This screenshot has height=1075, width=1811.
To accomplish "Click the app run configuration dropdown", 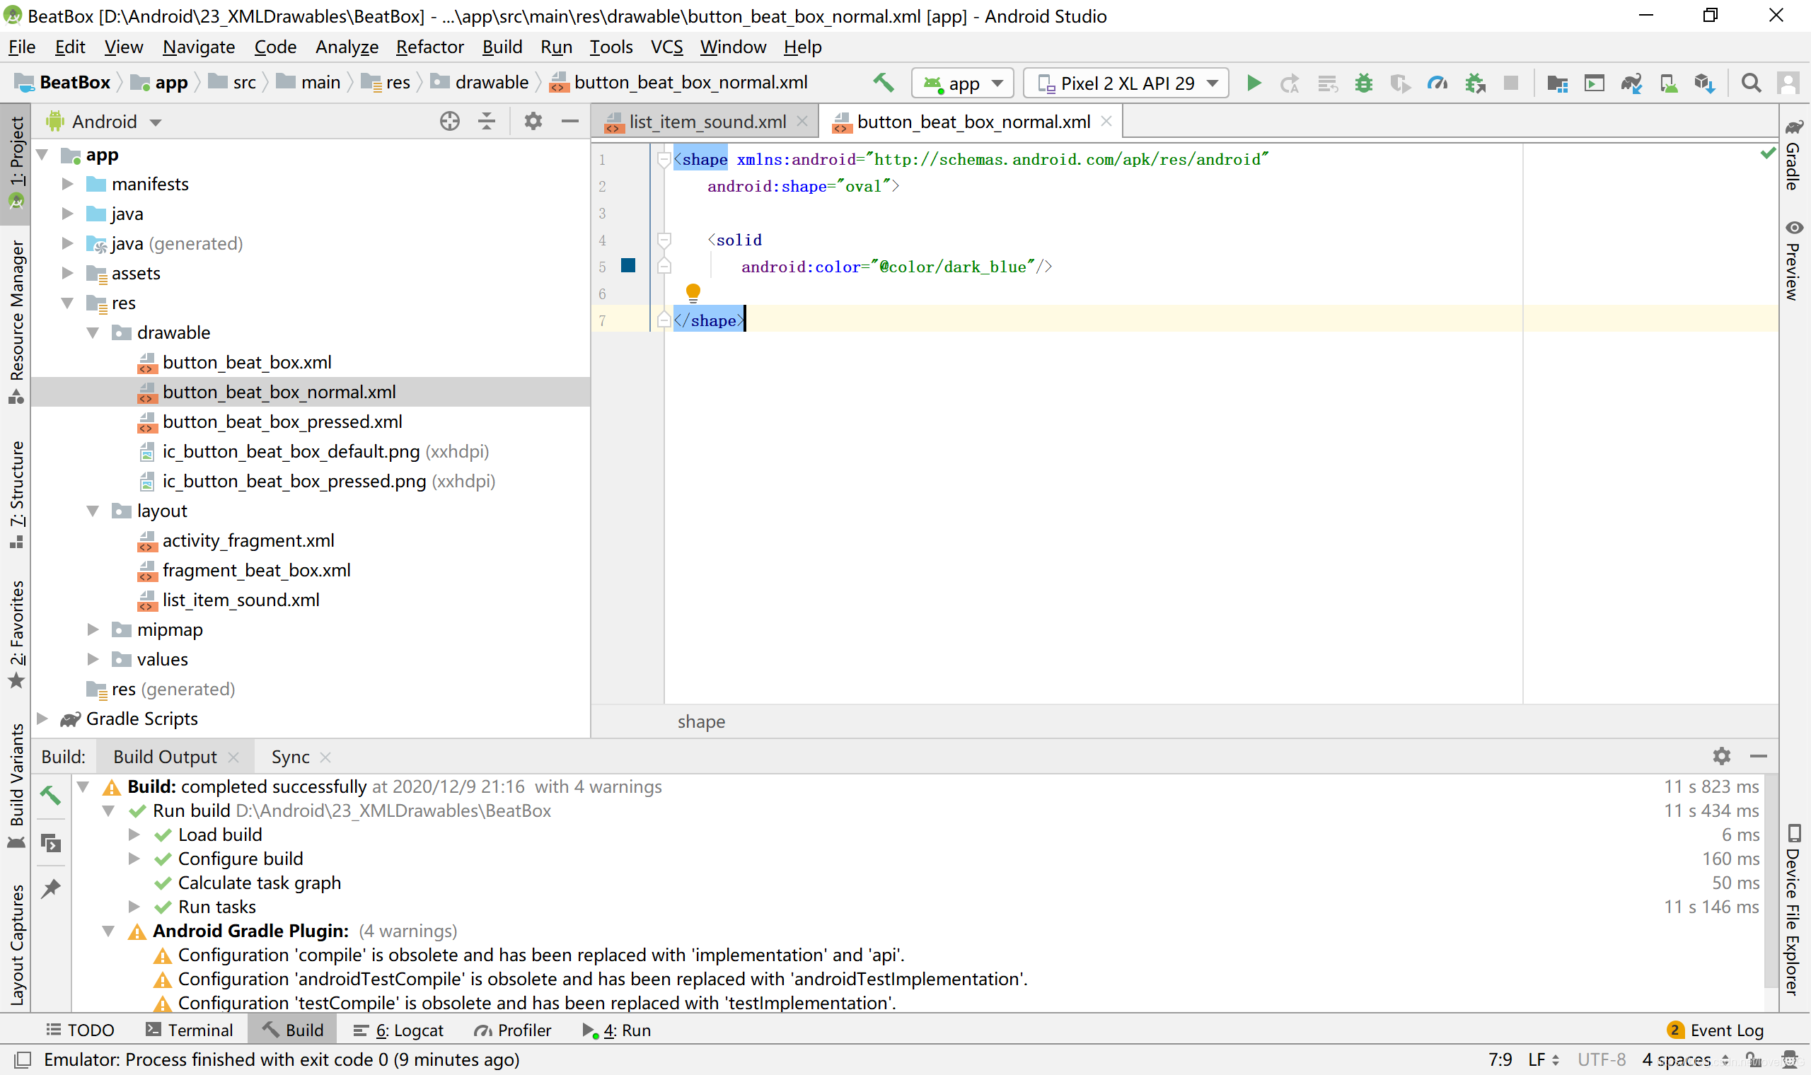I will tap(961, 82).
